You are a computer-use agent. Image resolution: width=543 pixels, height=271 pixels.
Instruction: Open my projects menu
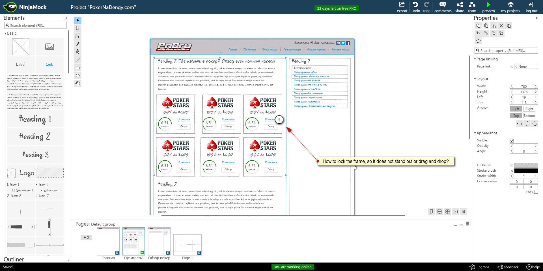tap(510, 7)
